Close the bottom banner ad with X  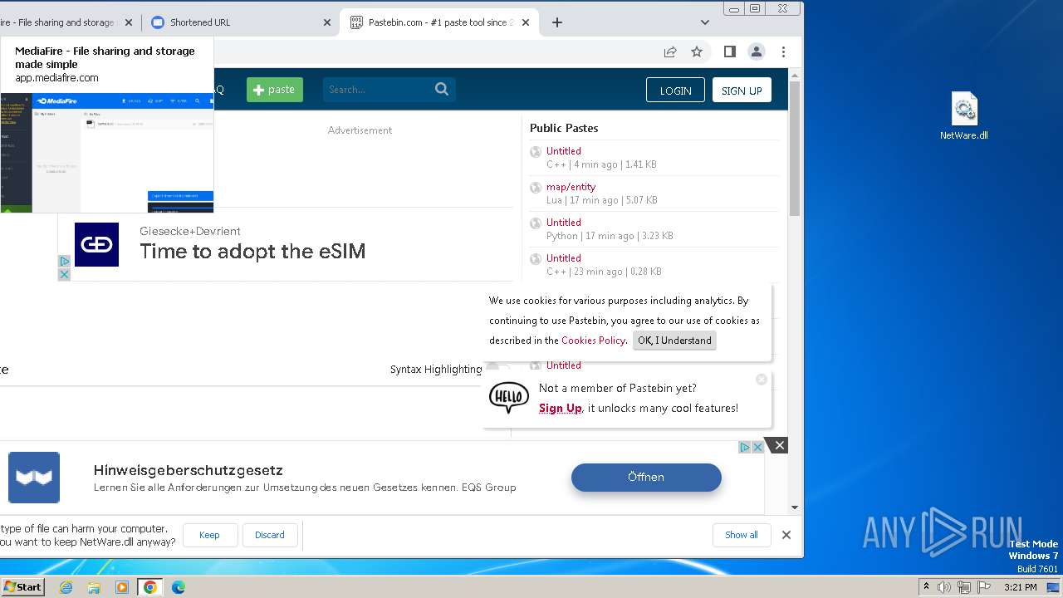click(x=779, y=446)
